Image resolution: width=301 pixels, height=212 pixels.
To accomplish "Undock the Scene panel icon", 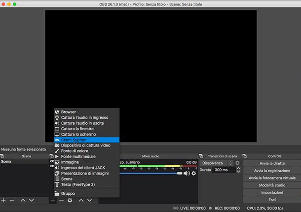I will pyautogui.click(x=2, y=156).
